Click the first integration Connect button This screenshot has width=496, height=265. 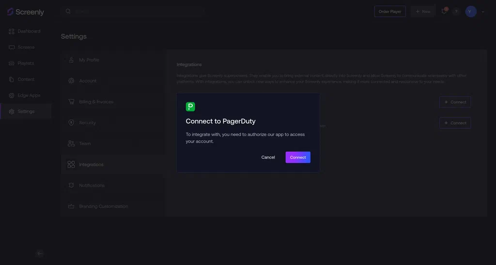[x=455, y=102]
